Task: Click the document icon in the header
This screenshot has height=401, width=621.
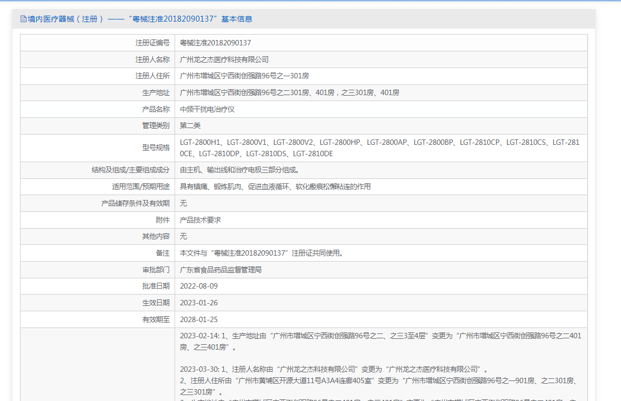Action: [x=23, y=19]
